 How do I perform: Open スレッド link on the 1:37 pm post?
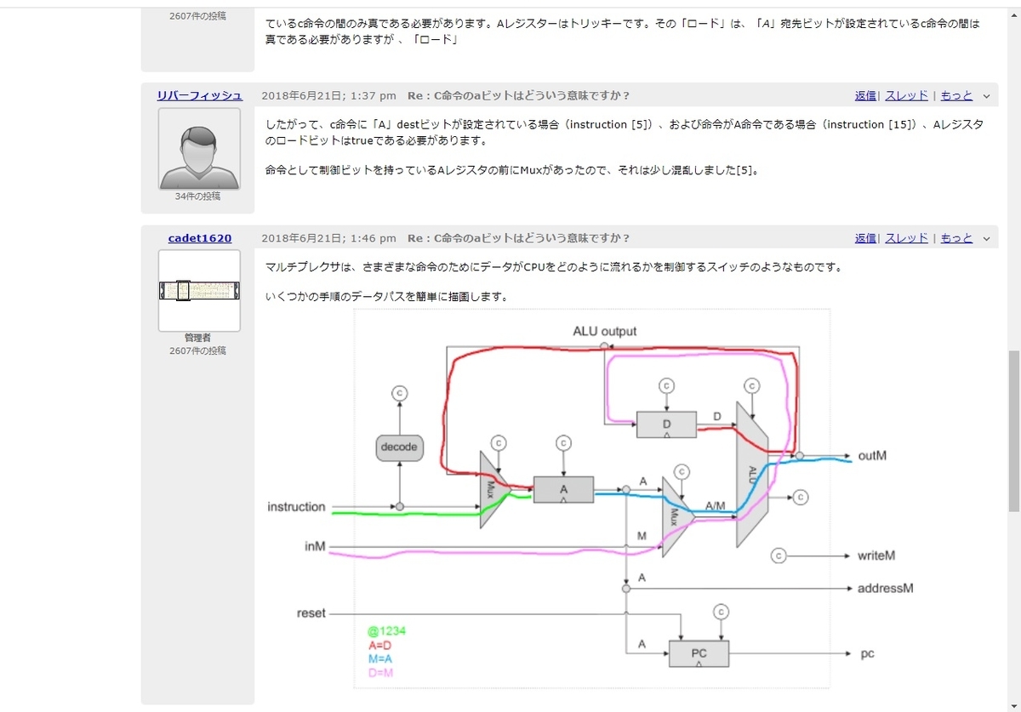[x=907, y=95]
